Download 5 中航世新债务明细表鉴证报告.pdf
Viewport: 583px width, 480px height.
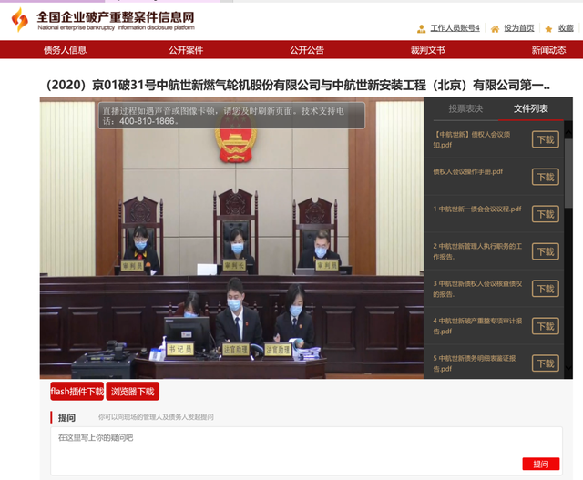(x=546, y=363)
